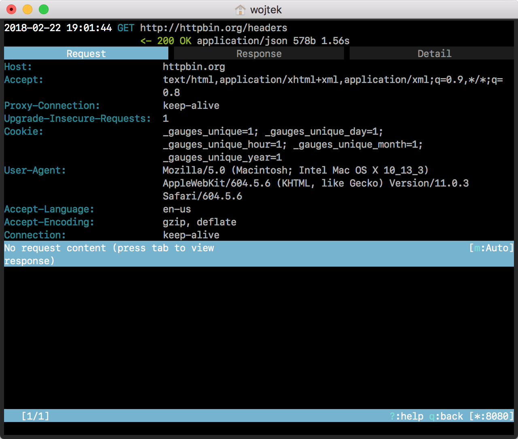This screenshot has height=439, width=518.
Task: Click the [1/1] flow counter
Action: point(35,416)
